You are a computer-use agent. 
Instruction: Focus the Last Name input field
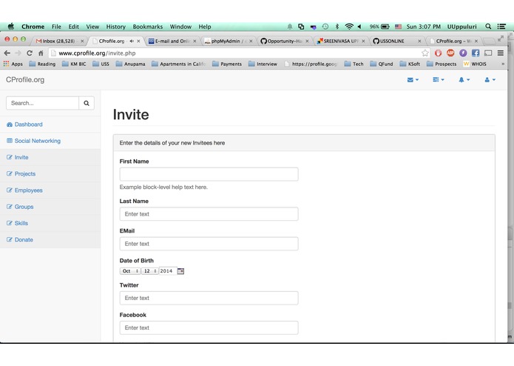tap(209, 214)
